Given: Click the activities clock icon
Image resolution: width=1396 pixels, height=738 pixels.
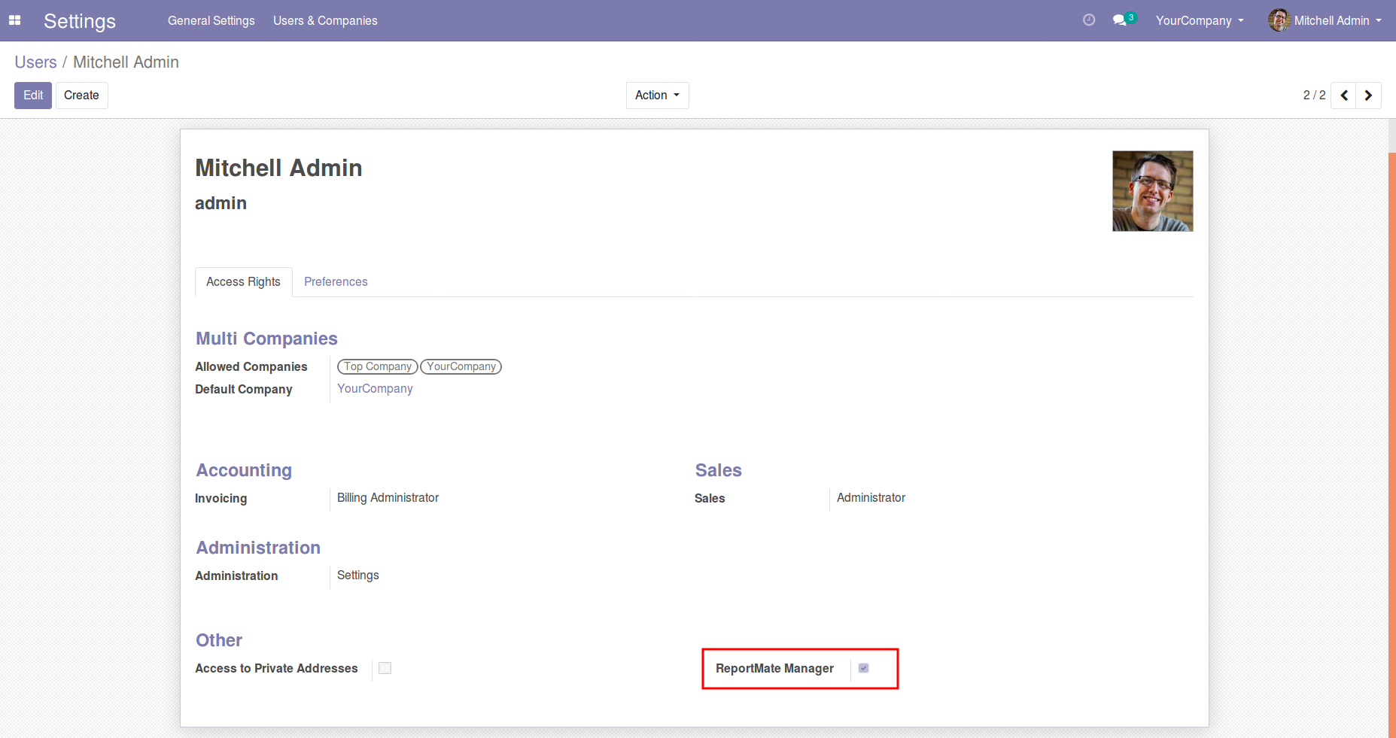Looking at the screenshot, I should 1088,20.
